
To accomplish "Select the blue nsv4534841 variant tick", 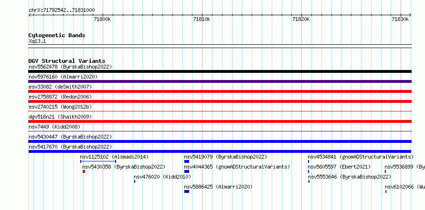I will (308, 161).
